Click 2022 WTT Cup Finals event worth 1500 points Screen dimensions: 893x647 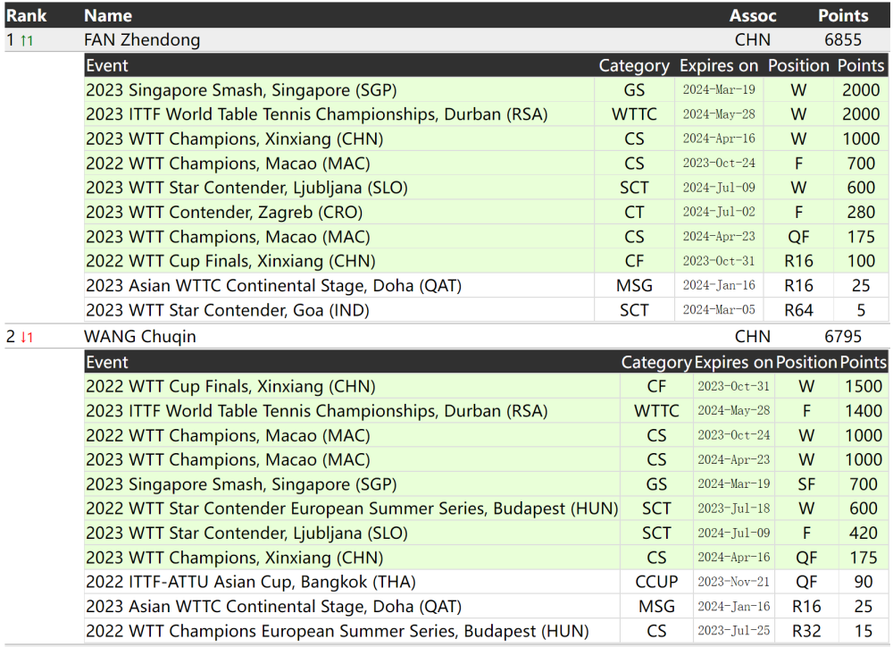tap(230, 386)
